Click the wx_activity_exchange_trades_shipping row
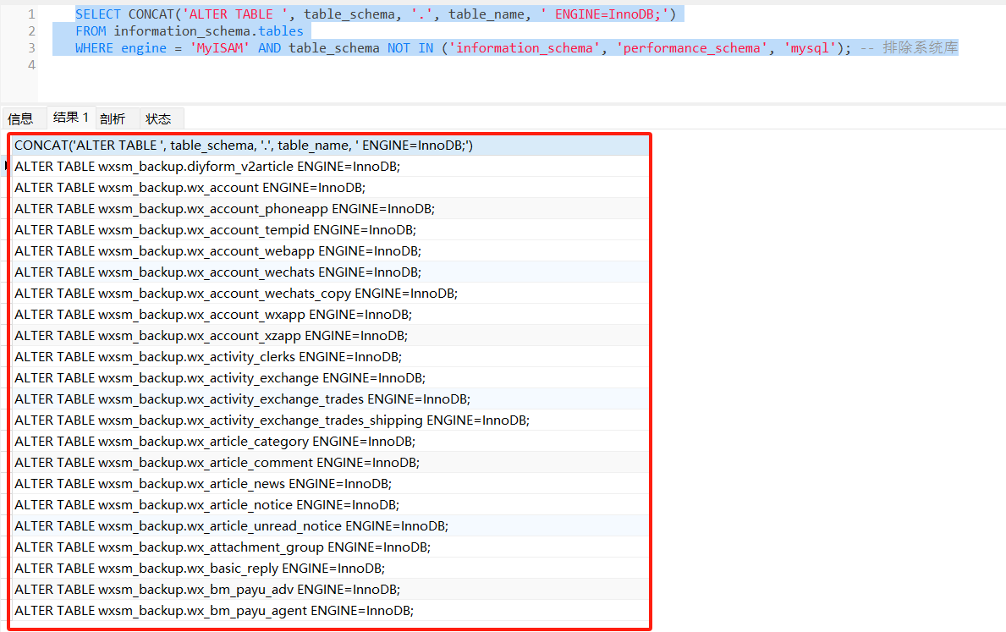 tap(331, 420)
